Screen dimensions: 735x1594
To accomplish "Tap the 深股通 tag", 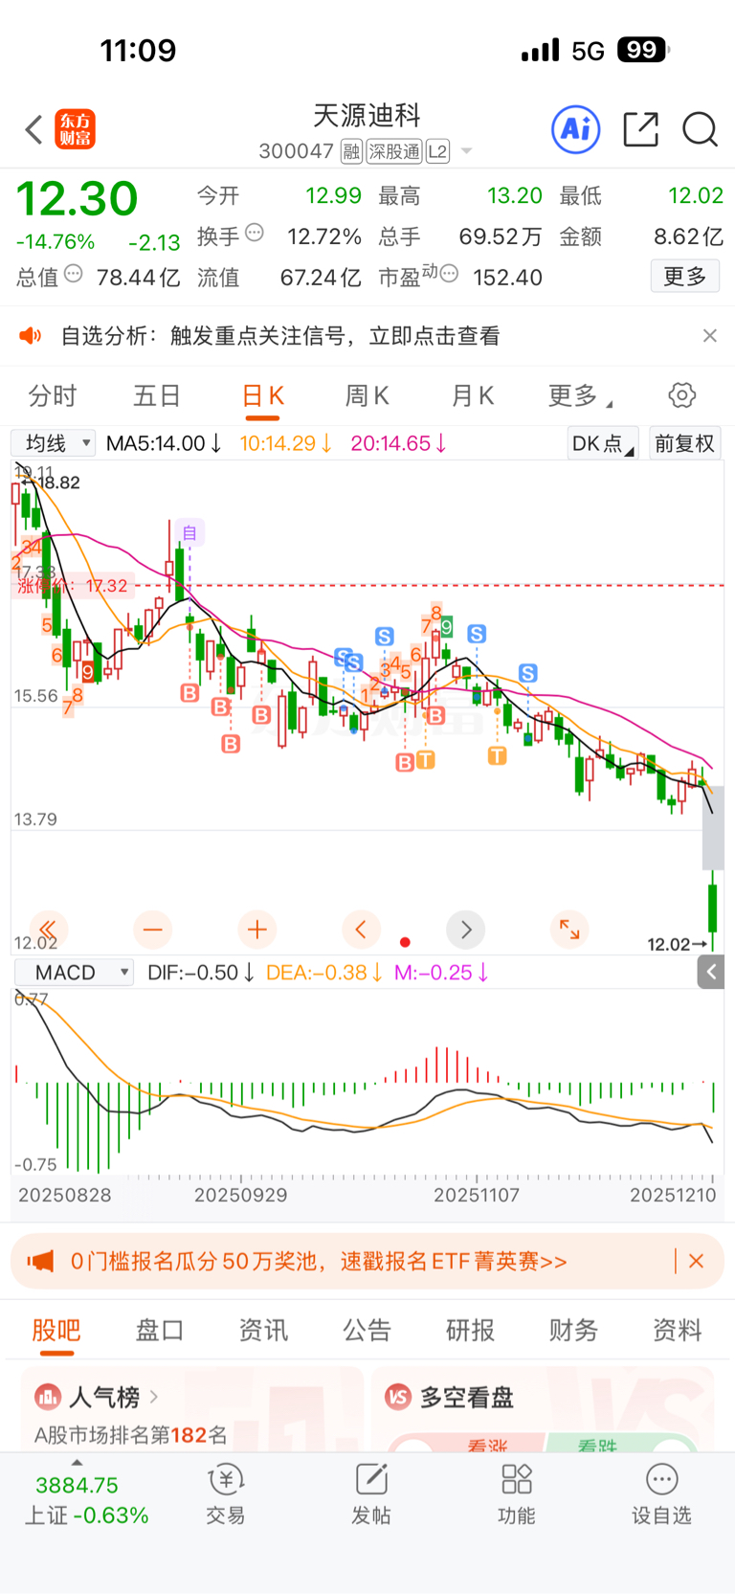I will [x=394, y=151].
